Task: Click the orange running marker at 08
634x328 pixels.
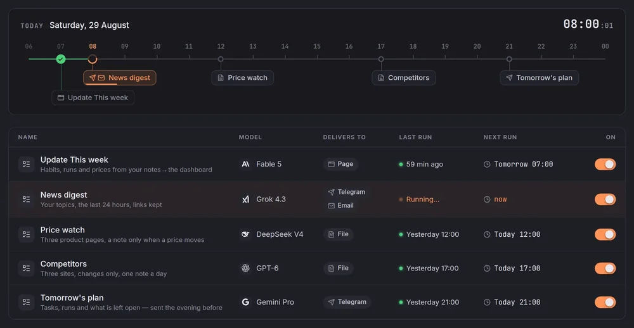Action: [93, 60]
